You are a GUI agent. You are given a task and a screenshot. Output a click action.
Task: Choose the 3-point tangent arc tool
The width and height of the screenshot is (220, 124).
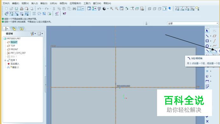(x=215, y=51)
